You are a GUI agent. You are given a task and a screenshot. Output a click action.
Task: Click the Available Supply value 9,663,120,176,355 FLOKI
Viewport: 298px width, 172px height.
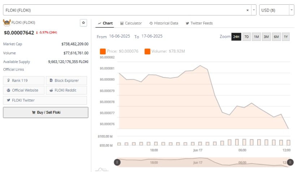coord(68,62)
